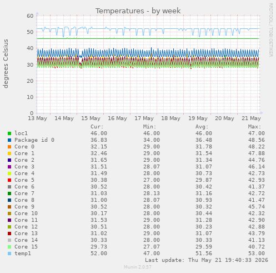Select the 'Package id 0' legend label
The height and width of the screenshot is (273, 276).
tap(34, 140)
